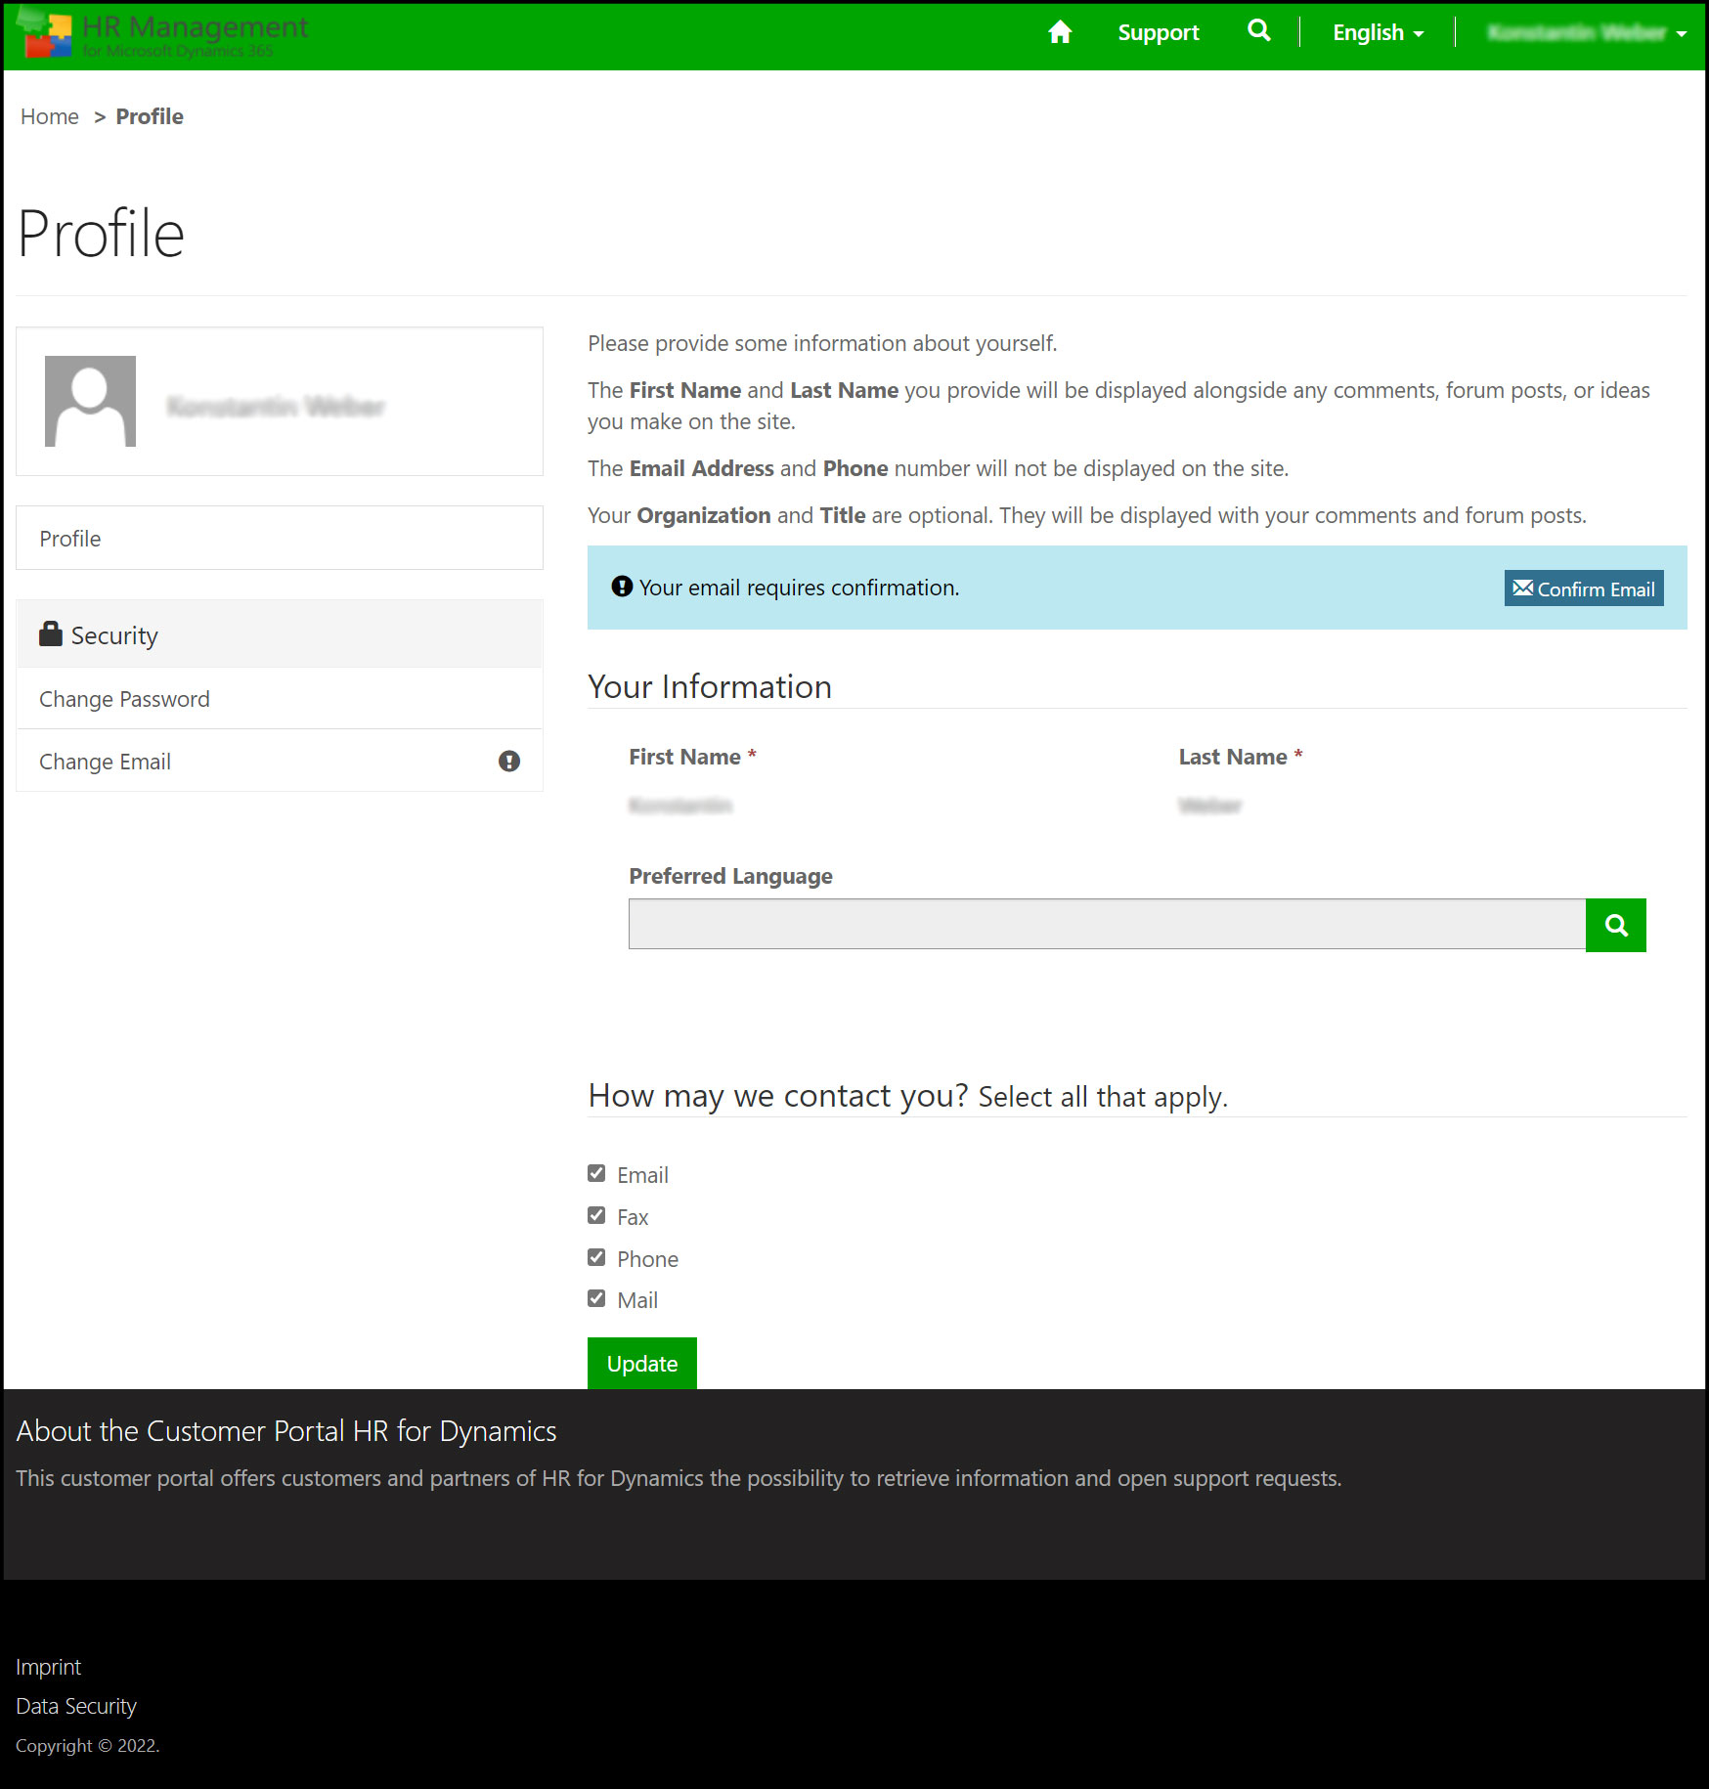Open the Support menu item

[1158, 33]
